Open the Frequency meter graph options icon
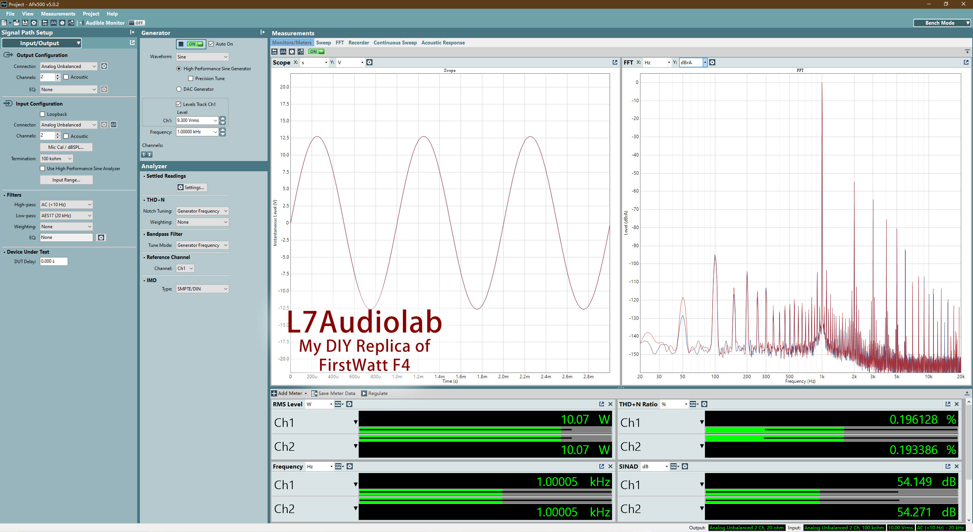973x532 pixels. [x=339, y=466]
